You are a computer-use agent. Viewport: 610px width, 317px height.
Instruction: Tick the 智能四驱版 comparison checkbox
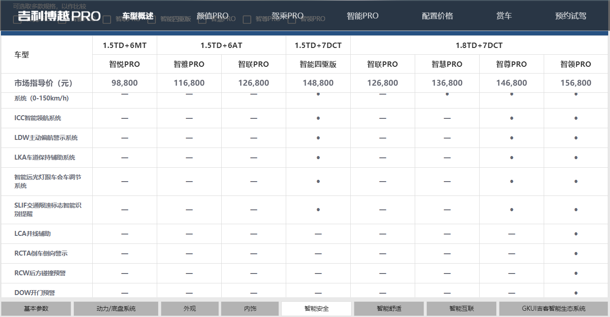coord(152,19)
